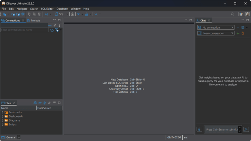The image size is (251, 141).
Task: Expand the Diagrams folder
Action: tap(3, 120)
